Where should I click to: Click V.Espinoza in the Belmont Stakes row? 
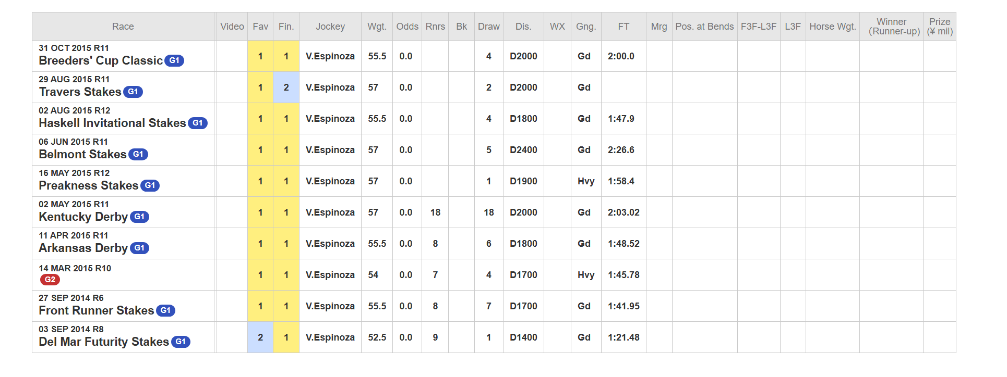(x=330, y=150)
